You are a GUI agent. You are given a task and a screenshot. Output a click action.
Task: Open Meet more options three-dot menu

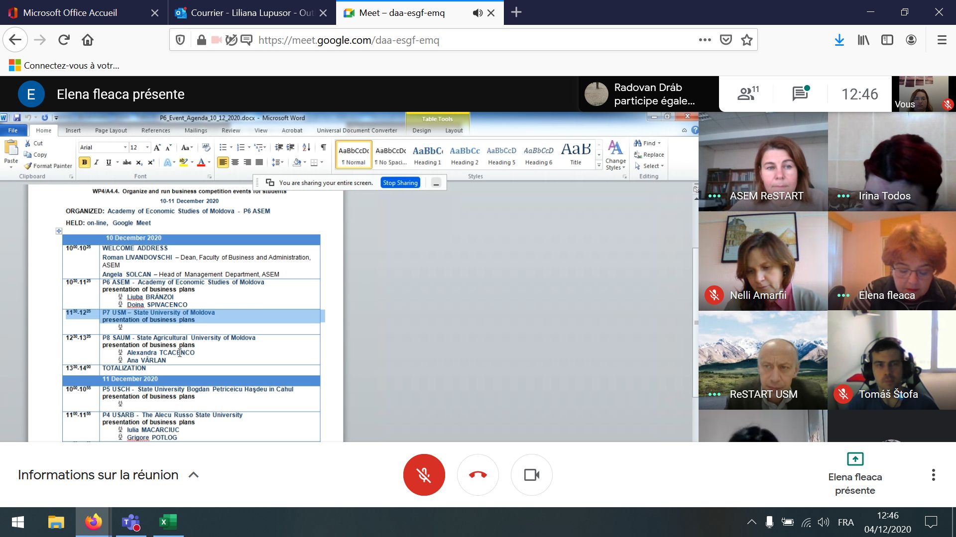933,475
